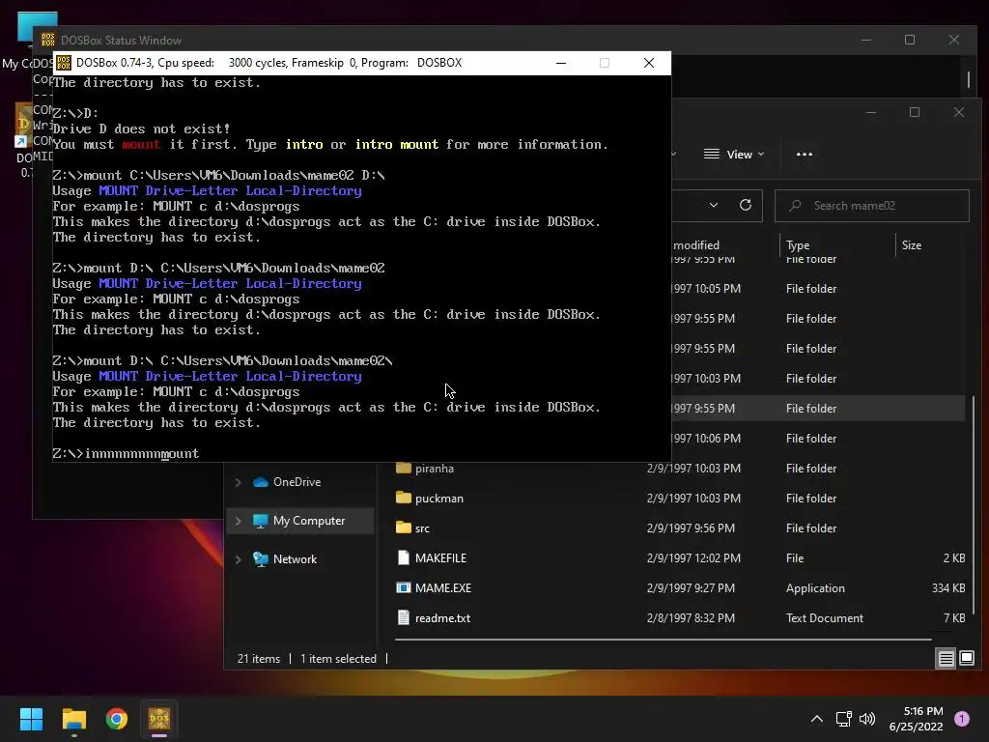Image resolution: width=989 pixels, height=742 pixels.
Task: Open the notification center badge
Action: pos(962,719)
